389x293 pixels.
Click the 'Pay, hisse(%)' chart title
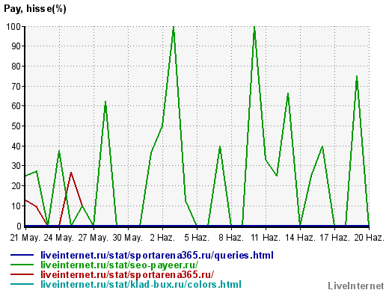click(35, 9)
